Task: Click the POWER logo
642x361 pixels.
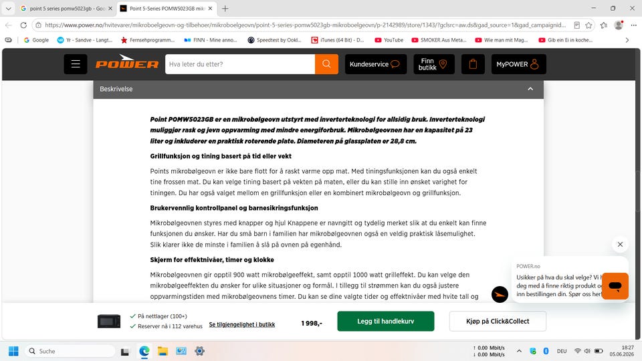Action: point(127,63)
